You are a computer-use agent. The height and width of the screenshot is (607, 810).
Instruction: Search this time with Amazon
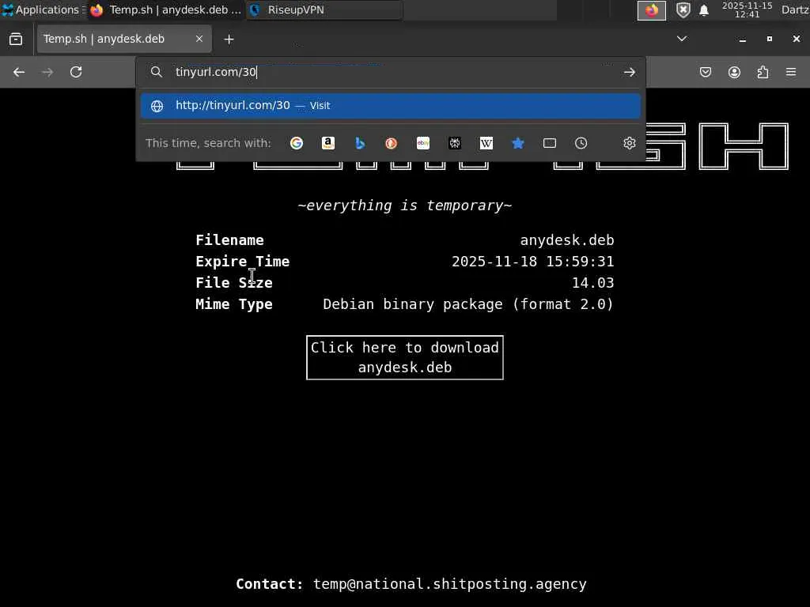[x=328, y=143]
